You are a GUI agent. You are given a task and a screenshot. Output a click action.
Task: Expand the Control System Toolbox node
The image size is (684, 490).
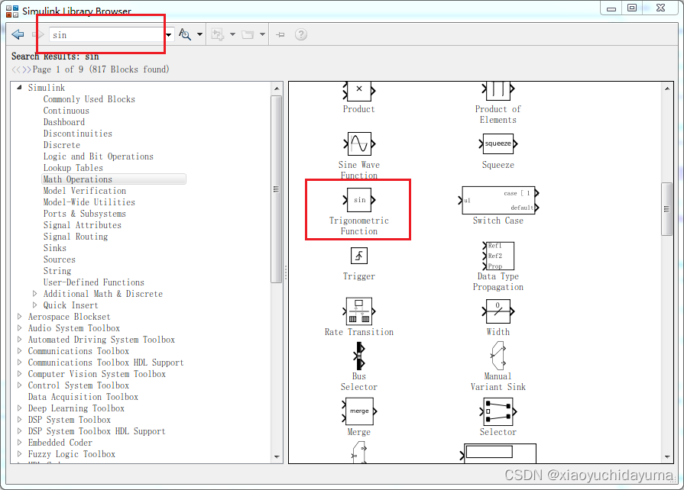click(x=20, y=385)
